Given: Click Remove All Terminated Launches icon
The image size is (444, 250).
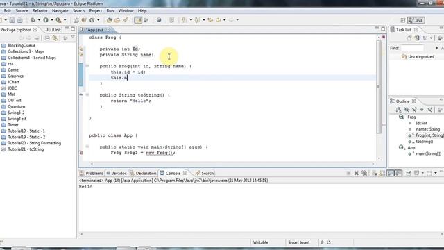Looking at the screenshot, I should click(x=364, y=173).
